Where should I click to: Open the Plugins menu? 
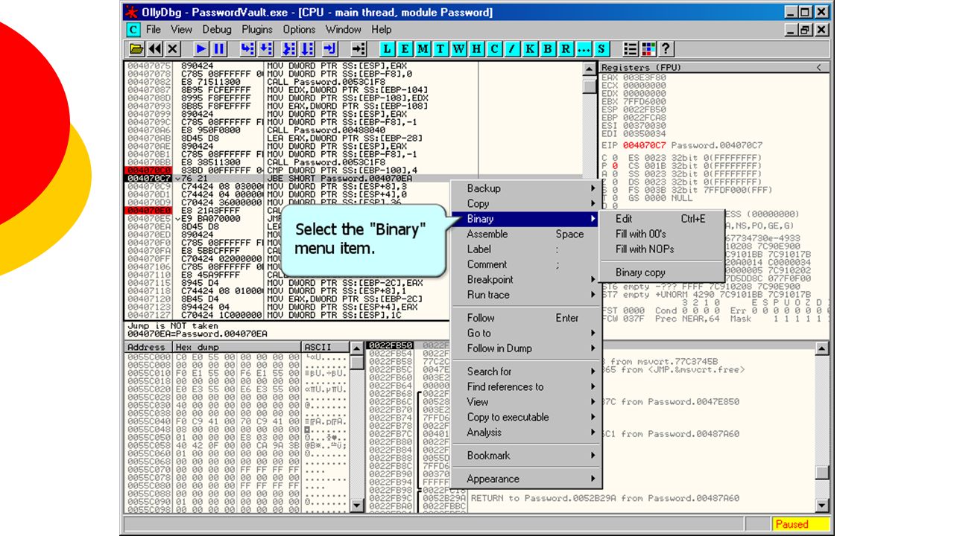(x=257, y=30)
